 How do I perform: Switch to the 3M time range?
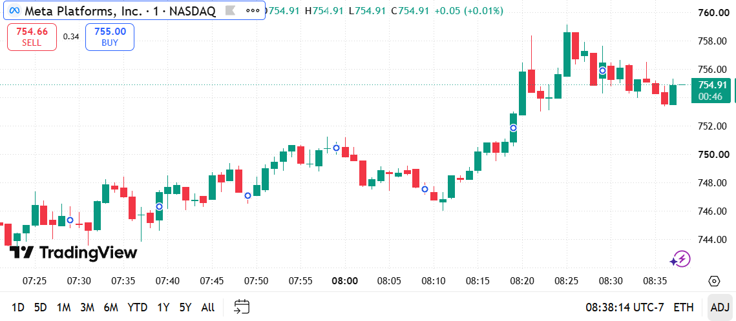[x=87, y=307]
